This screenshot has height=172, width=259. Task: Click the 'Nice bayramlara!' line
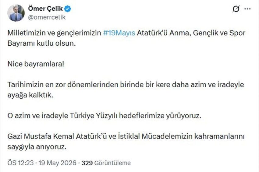pyautogui.click(x=36, y=64)
